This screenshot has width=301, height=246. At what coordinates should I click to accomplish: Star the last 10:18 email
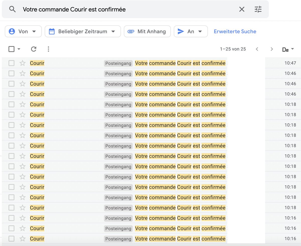tap(23, 207)
